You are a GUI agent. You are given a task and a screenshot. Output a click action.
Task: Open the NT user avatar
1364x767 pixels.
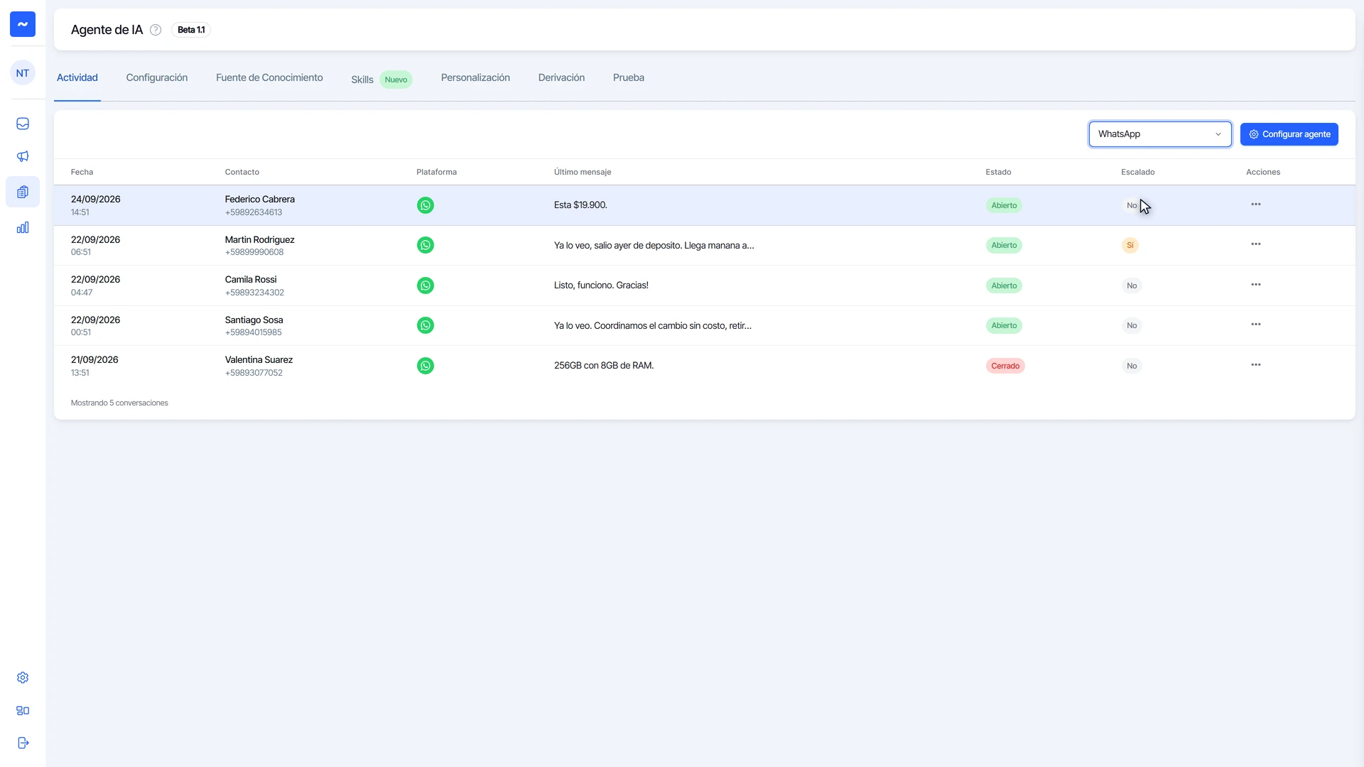(x=23, y=73)
